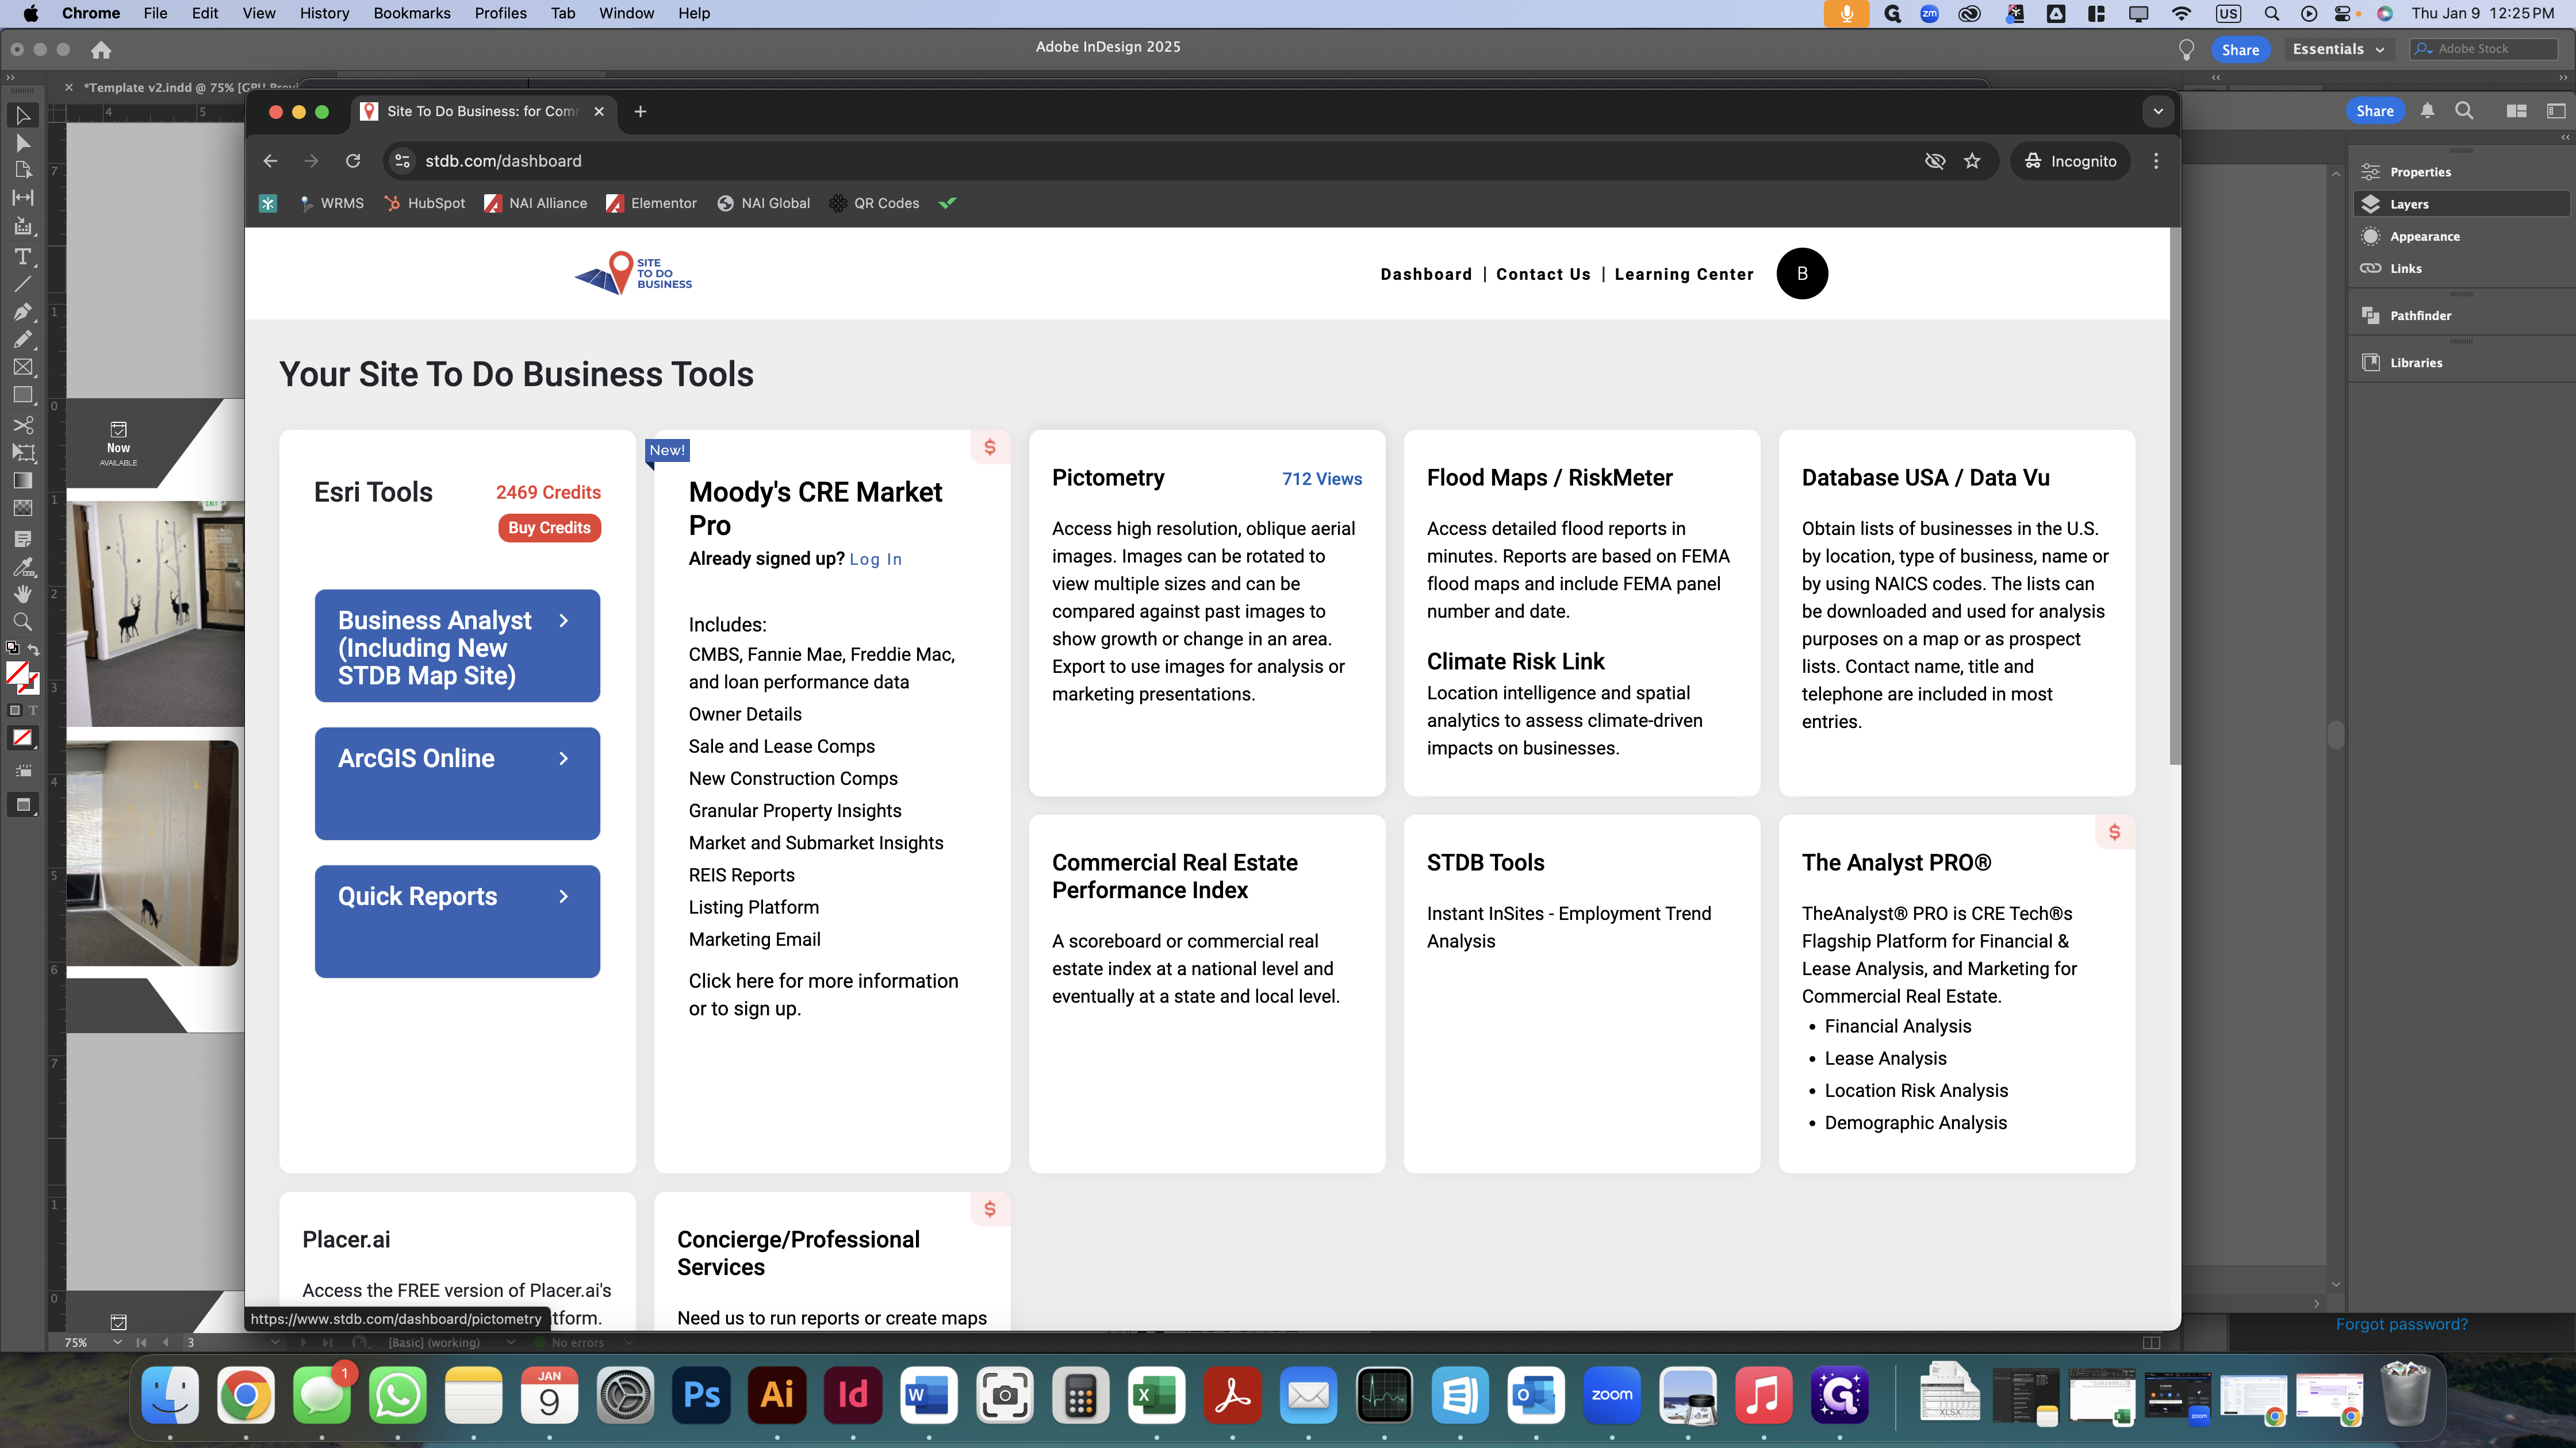Screen dimensions: 2576x1448
Task: Open the Libraries panel in InDesign
Action: [2461, 362]
